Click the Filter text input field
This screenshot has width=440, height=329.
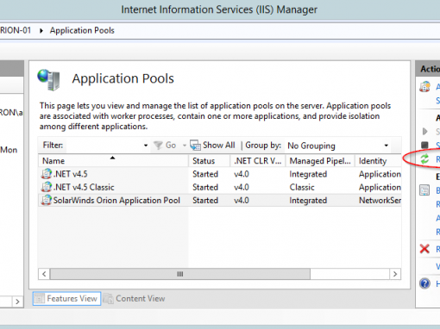coord(104,146)
